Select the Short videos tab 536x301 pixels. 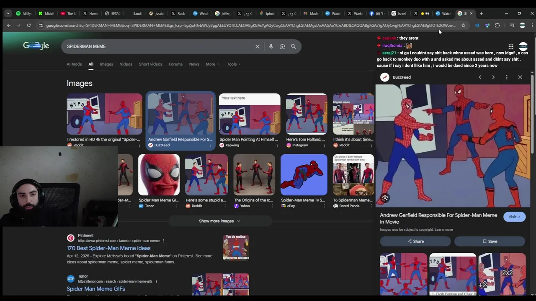150,64
